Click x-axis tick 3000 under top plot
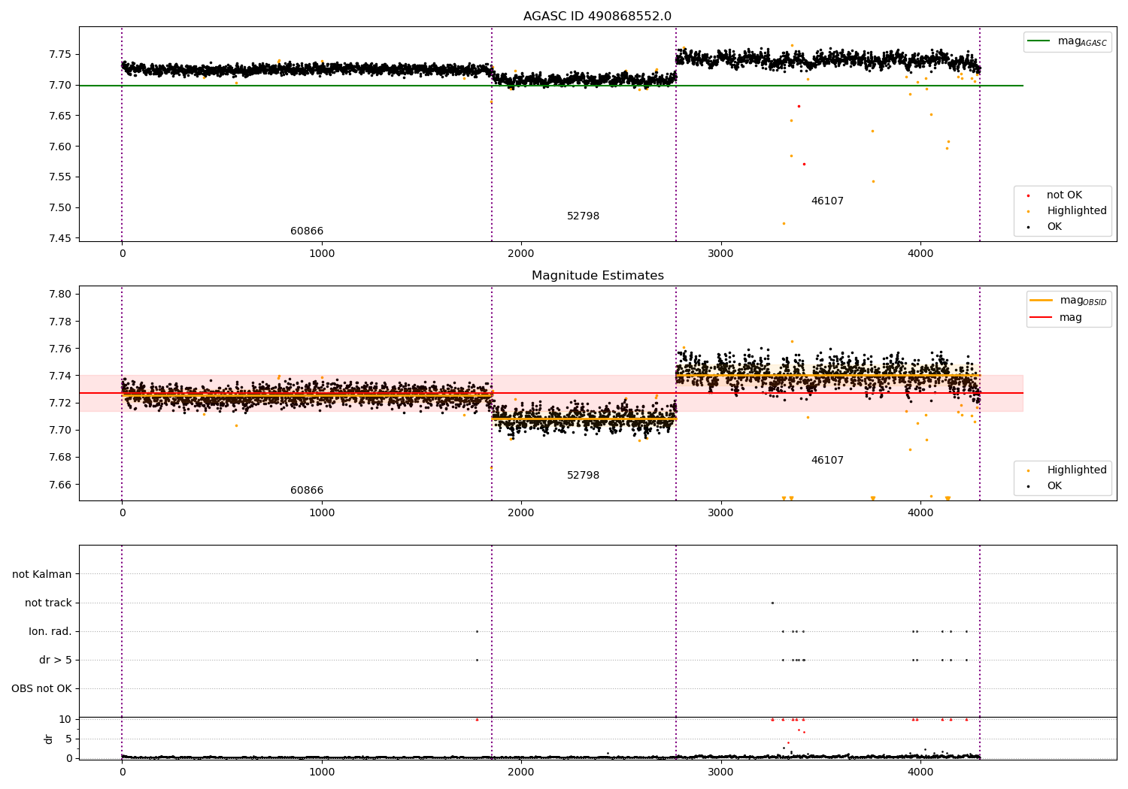The width and height of the screenshot is (1128, 789). [720, 254]
